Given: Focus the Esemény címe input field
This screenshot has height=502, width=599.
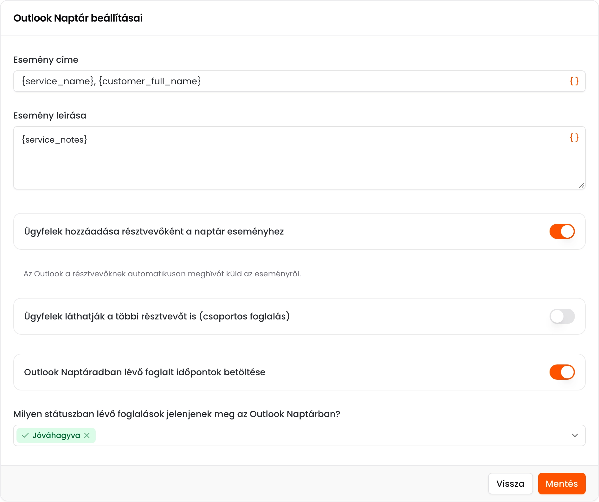Looking at the screenshot, I should [x=299, y=81].
